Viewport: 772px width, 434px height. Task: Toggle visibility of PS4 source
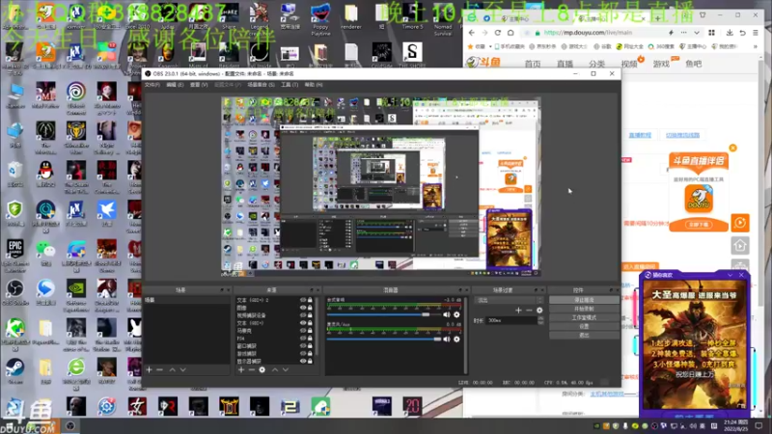(x=303, y=339)
